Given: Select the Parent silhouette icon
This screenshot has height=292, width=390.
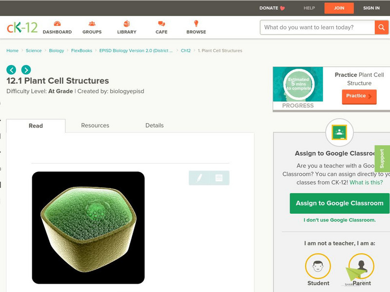Looking at the screenshot, I should (x=361, y=266).
